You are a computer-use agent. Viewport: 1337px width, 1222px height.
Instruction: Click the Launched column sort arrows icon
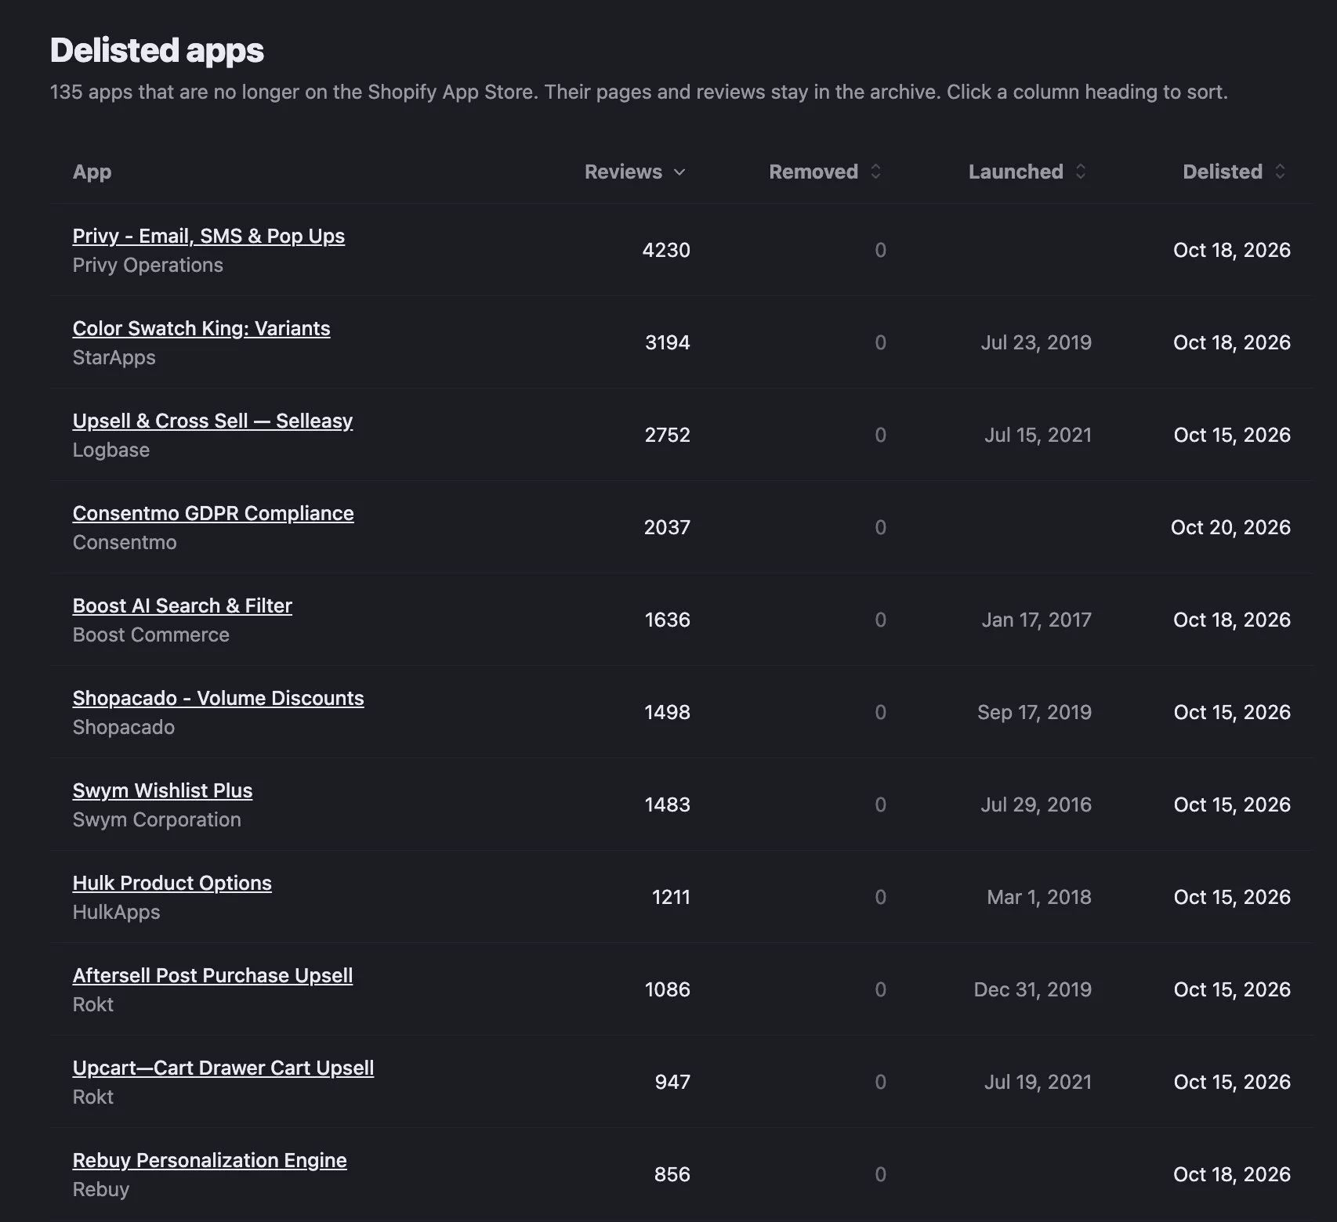pos(1081,172)
